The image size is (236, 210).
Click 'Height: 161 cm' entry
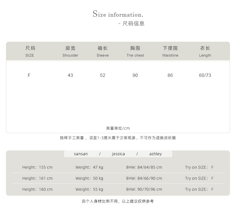click(37, 178)
